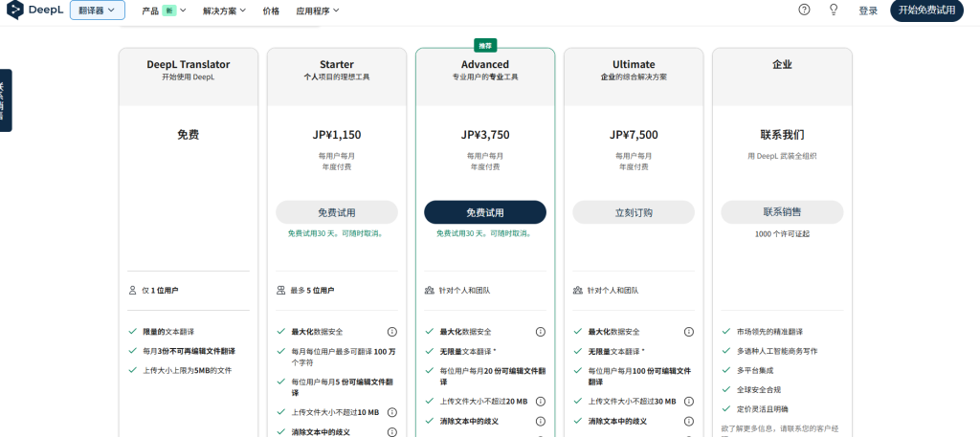Click the single-user icon beside 仅 1 位用户
Image resolution: width=980 pixels, height=437 pixels.
coord(132,291)
